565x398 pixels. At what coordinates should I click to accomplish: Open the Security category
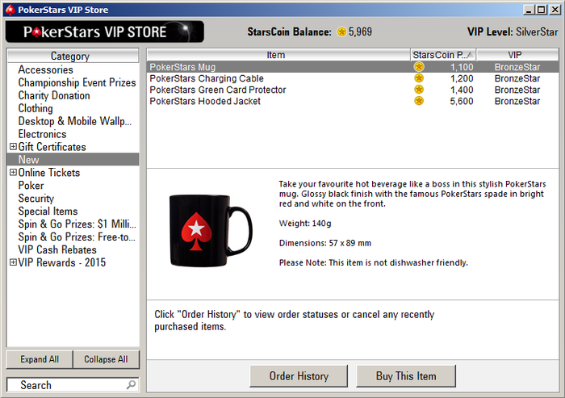(36, 199)
